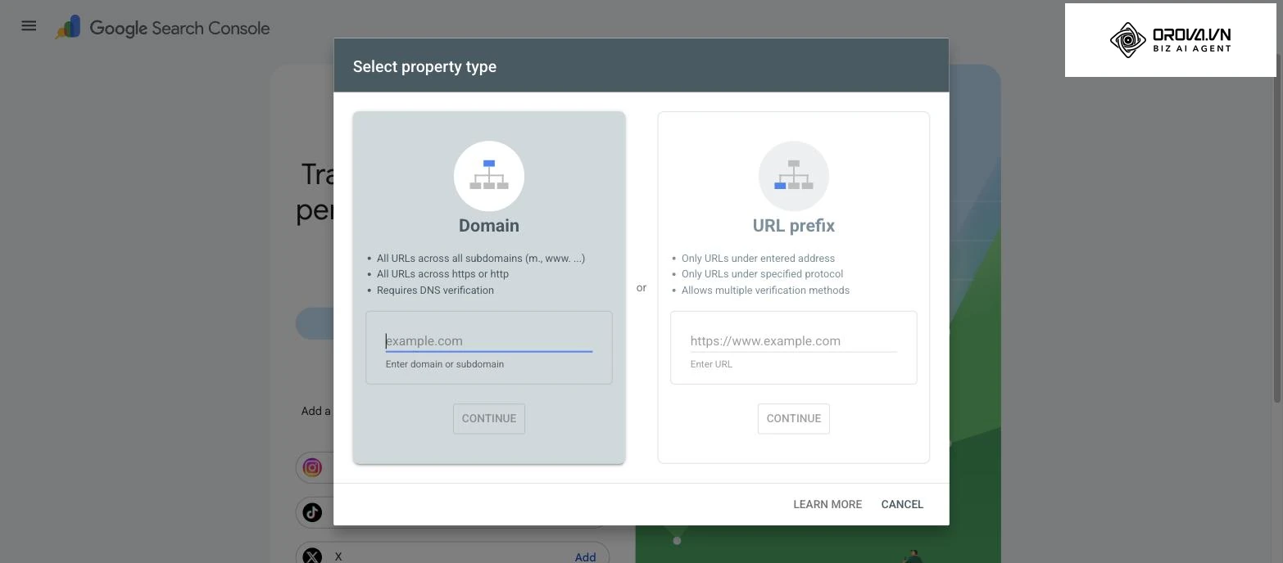Screen dimensions: 1283x563
Task: Cancel the property type dialog
Action: (902, 504)
